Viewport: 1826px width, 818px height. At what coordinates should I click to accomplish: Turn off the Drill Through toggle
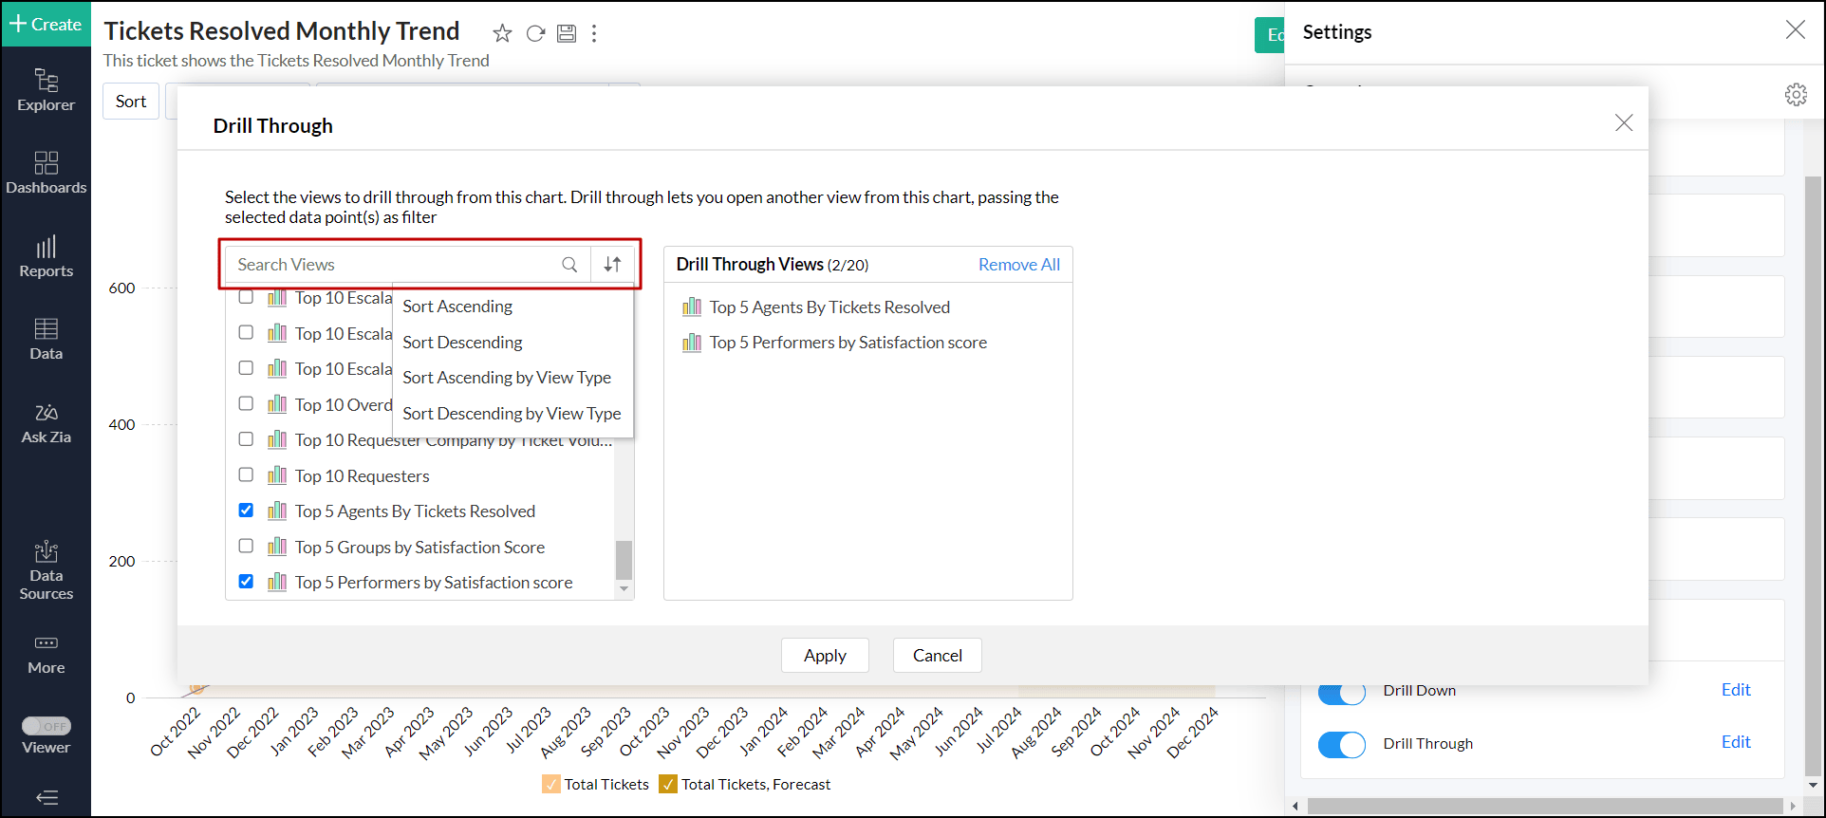1341,744
